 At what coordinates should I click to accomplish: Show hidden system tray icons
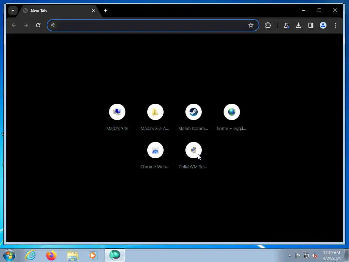coord(290,256)
